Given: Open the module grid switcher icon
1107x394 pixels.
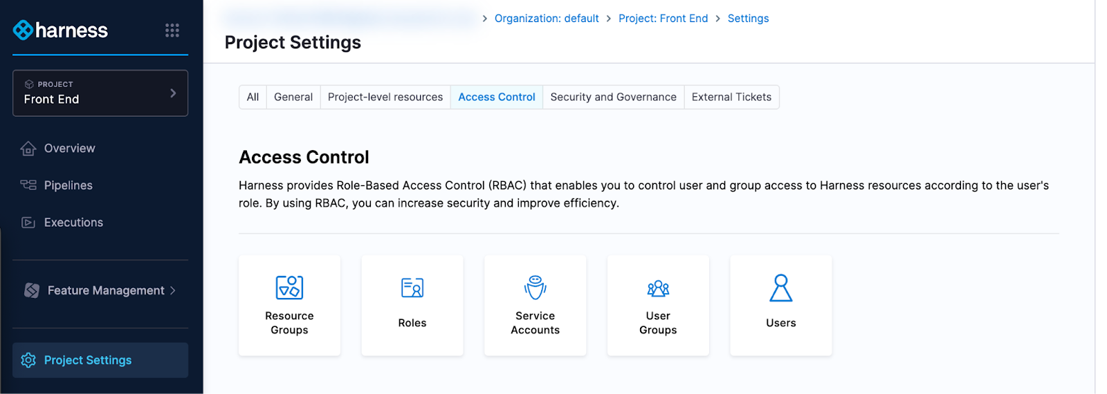Looking at the screenshot, I should coord(172,30).
